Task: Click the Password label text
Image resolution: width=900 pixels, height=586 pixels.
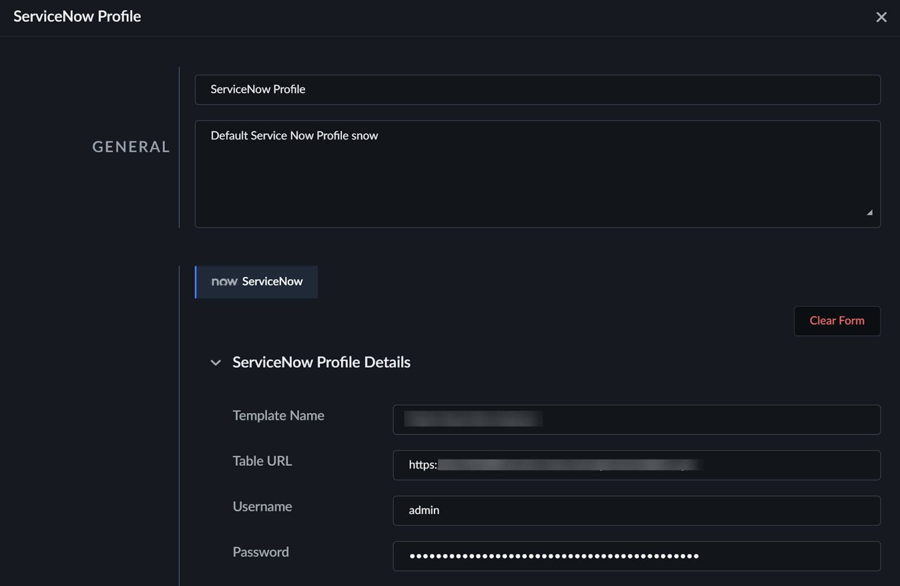Action: click(260, 552)
